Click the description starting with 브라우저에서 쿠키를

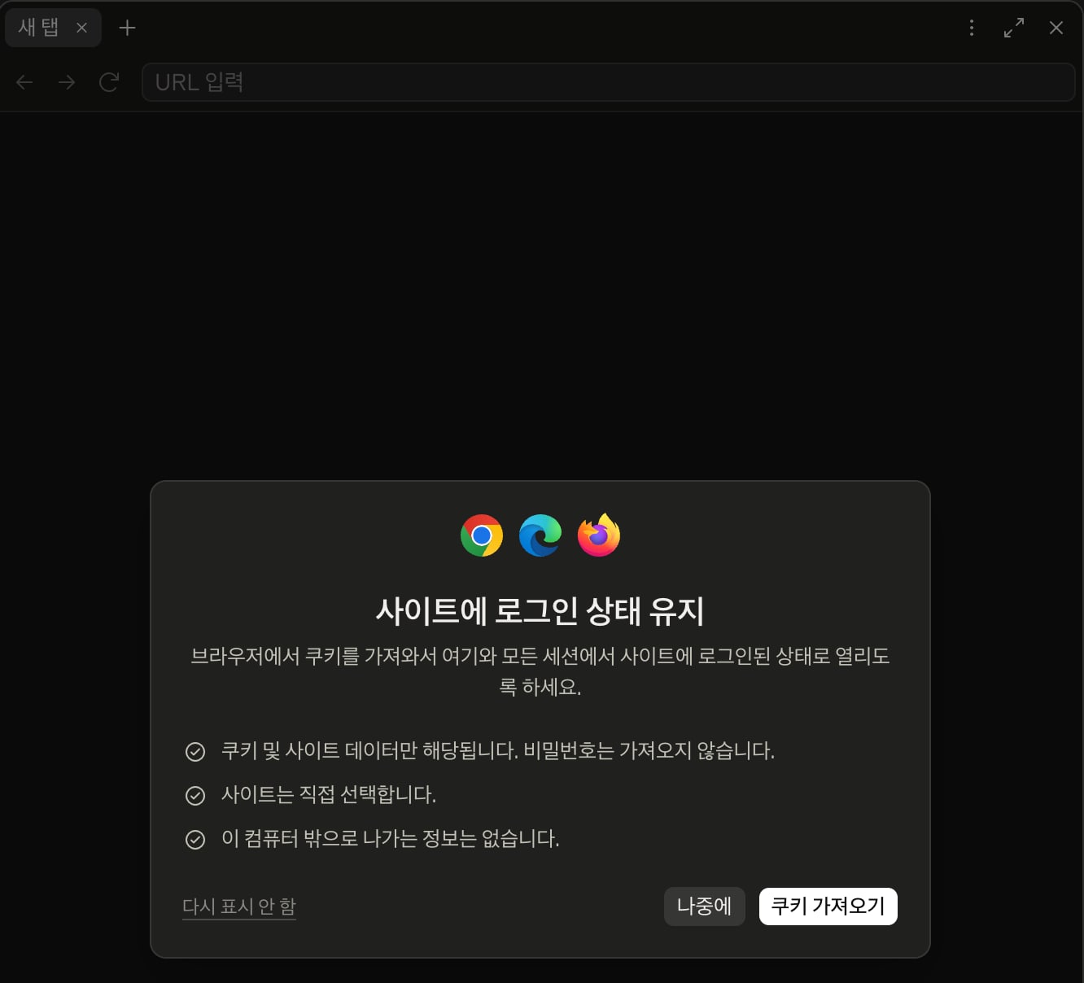[x=540, y=671]
